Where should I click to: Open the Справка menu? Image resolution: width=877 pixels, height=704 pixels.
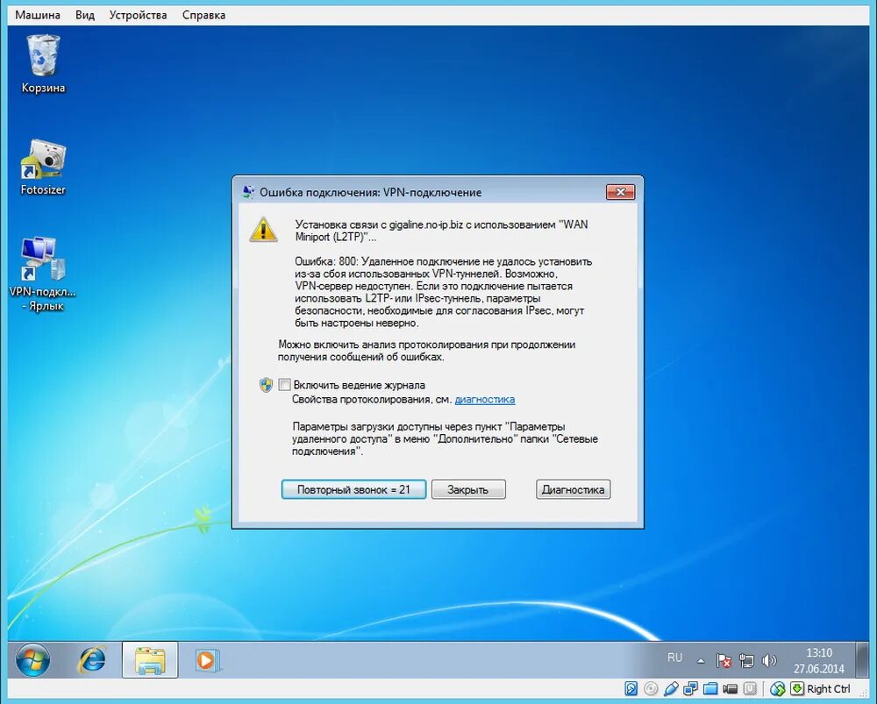pyautogui.click(x=203, y=15)
